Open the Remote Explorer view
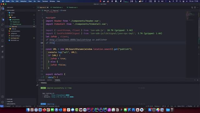Screen dimensions: 200x113 tap(2, 30)
